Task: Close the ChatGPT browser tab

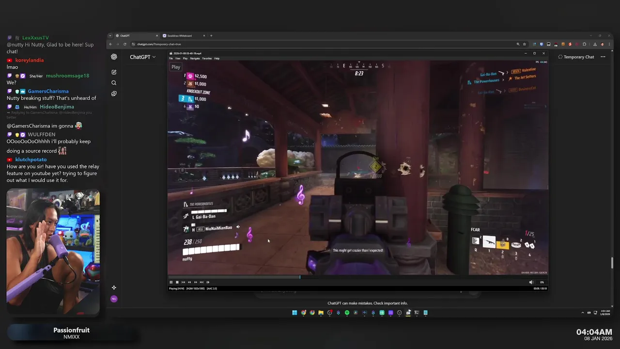Action: (x=157, y=35)
